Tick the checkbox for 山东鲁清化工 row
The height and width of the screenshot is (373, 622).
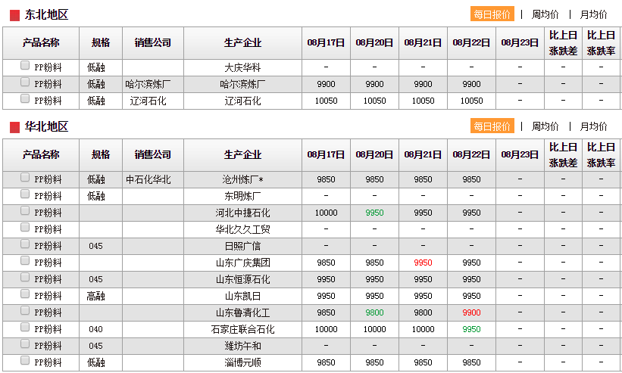[x=25, y=310]
